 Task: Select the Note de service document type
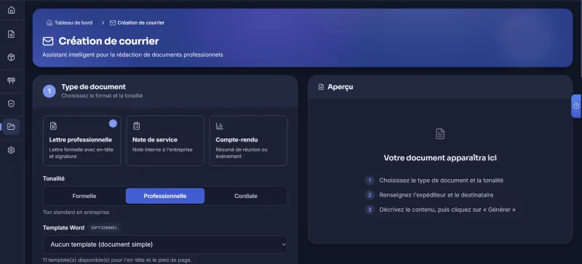click(x=165, y=141)
